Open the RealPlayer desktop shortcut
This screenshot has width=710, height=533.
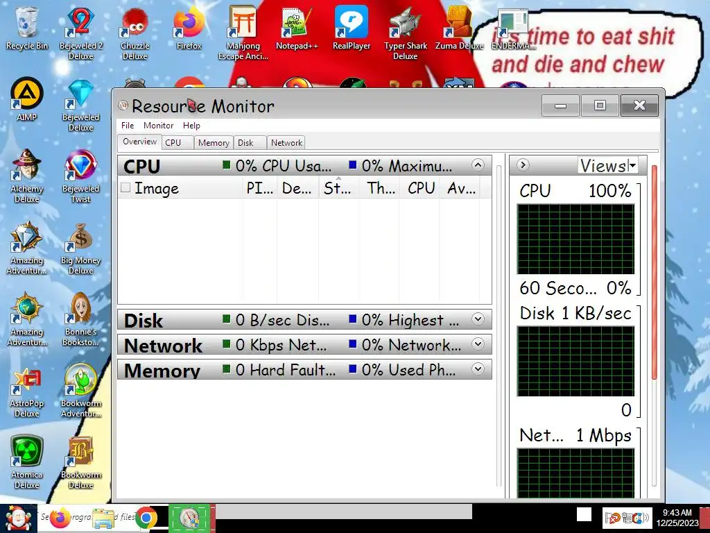coord(352,28)
